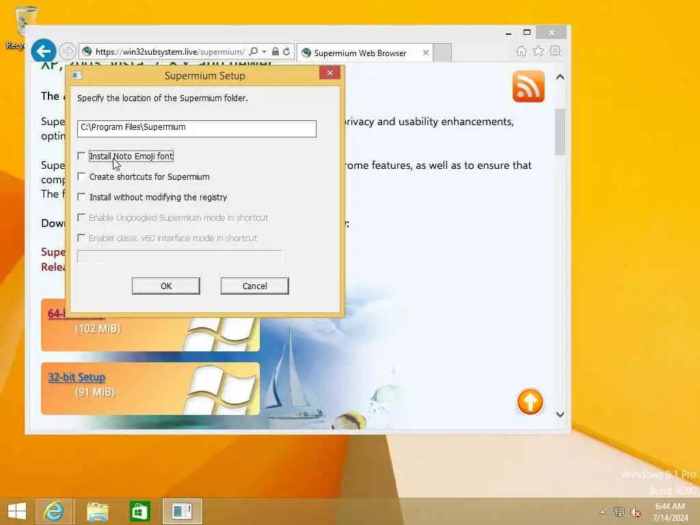Image resolution: width=700 pixels, height=525 pixels.
Task: Check Create shortcuts for Supermium
Action: pos(81,176)
